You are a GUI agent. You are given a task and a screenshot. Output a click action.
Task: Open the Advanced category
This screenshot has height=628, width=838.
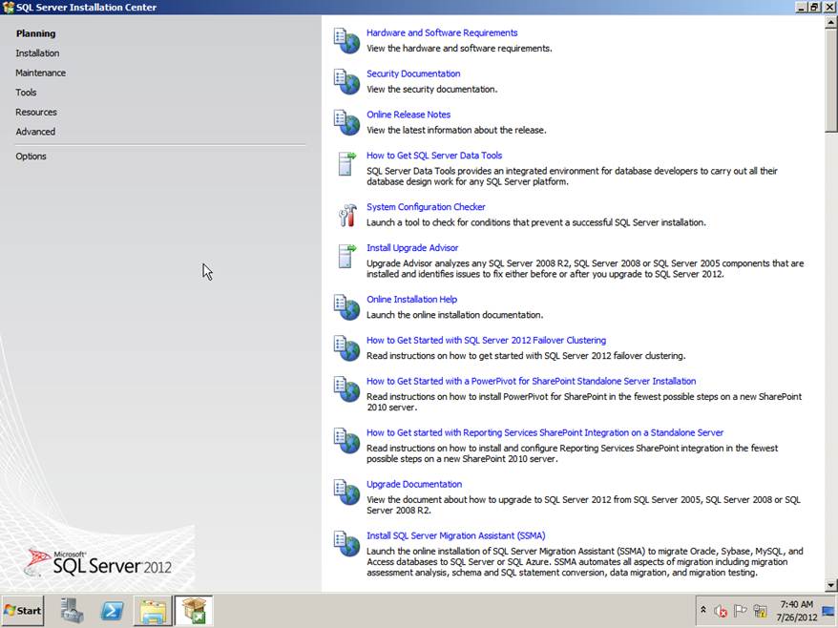point(35,132)
